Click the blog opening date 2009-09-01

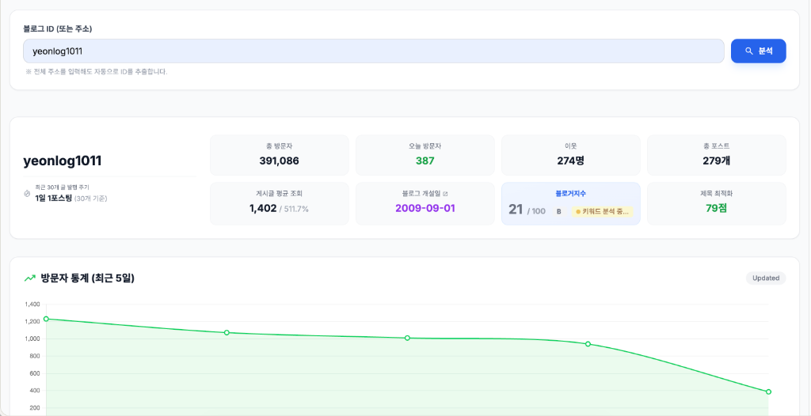coord(425,208)
